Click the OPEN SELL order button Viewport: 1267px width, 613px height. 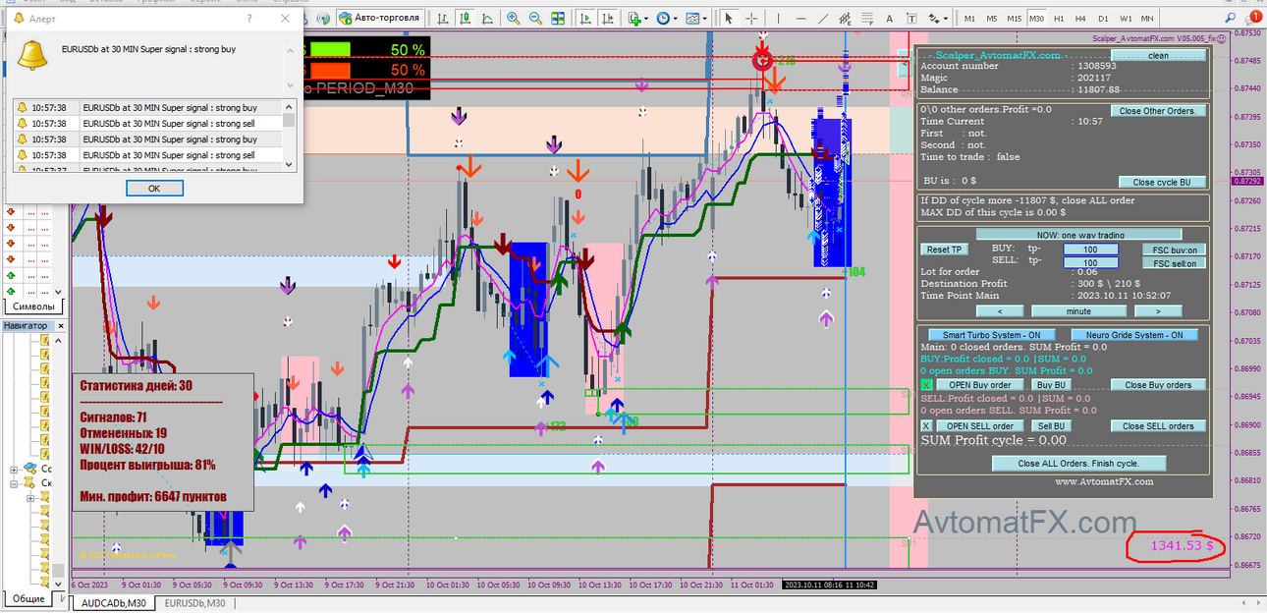point(979,426)
